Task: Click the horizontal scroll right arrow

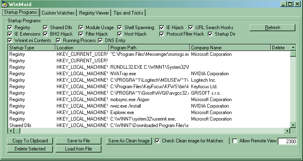Action: 287,131
